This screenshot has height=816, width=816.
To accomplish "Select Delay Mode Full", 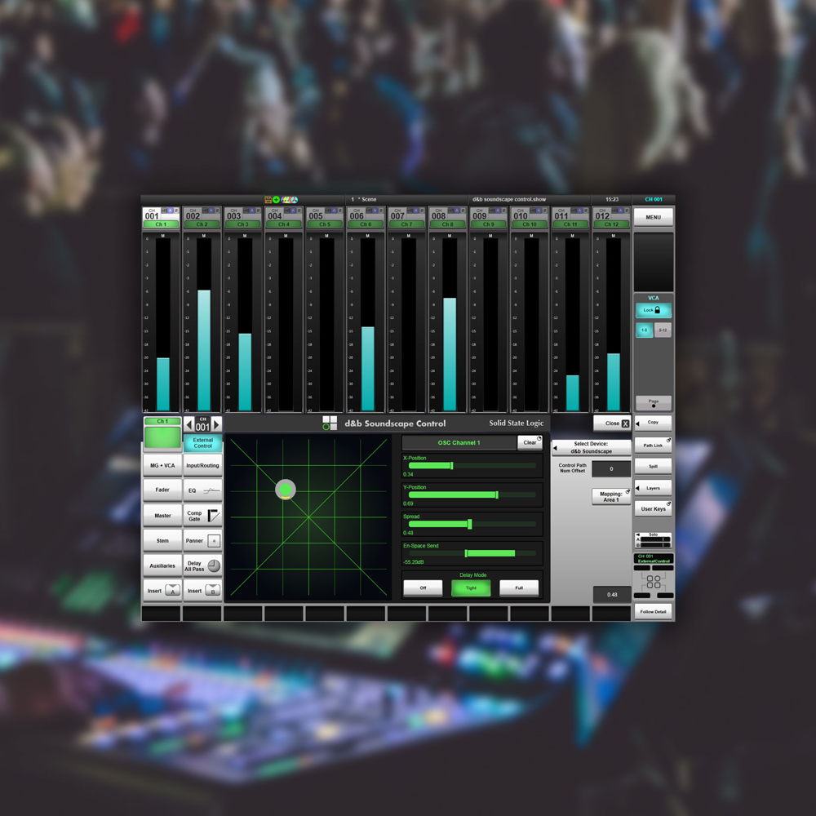I will [x=519, y=588].
